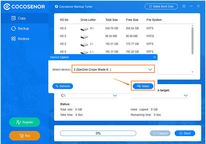This screenshot has height=144, width=206.
Task: Click the user icon on Register button
Action: 18,122
